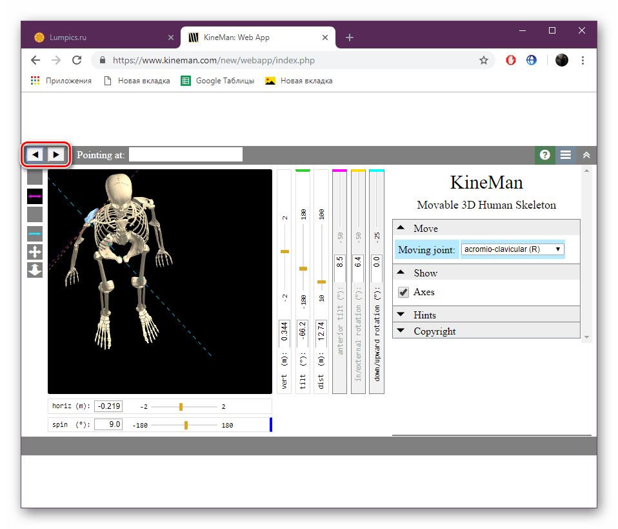Image resolution: width=618 pixels, height=529 pixels.
Task: Bookmark this page with the star icon
Action: (484, 60)
